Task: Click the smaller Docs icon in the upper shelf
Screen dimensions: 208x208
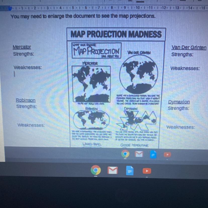Action: 153,154
